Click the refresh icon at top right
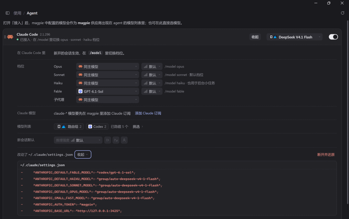Screen dimensions: 349x219 (343, 13)
